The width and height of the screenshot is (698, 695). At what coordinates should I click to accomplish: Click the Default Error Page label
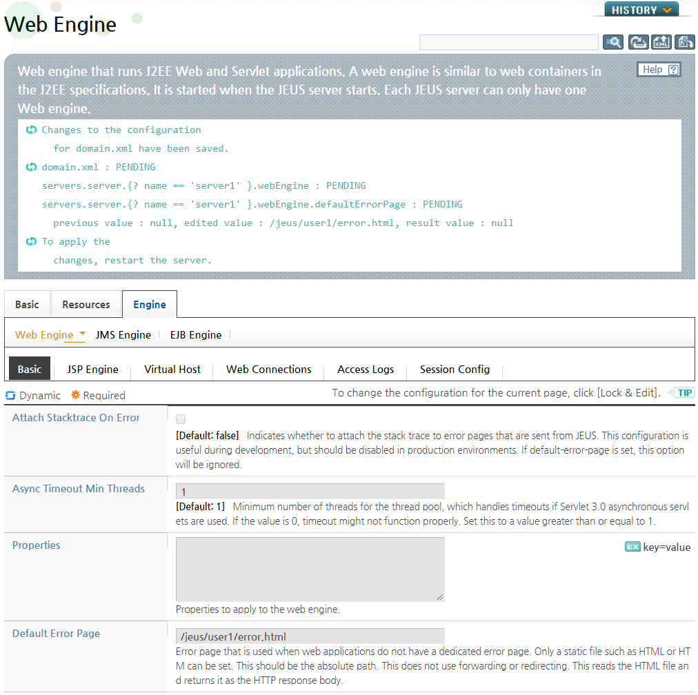(56, 633)
